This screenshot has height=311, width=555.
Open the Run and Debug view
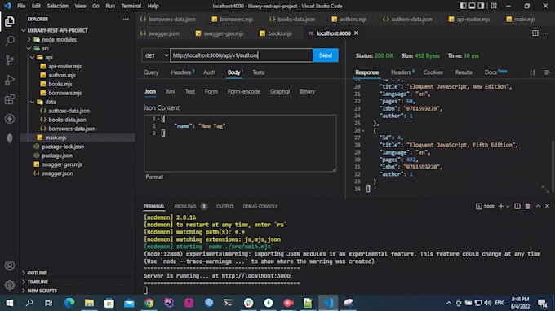click(10, 80)
